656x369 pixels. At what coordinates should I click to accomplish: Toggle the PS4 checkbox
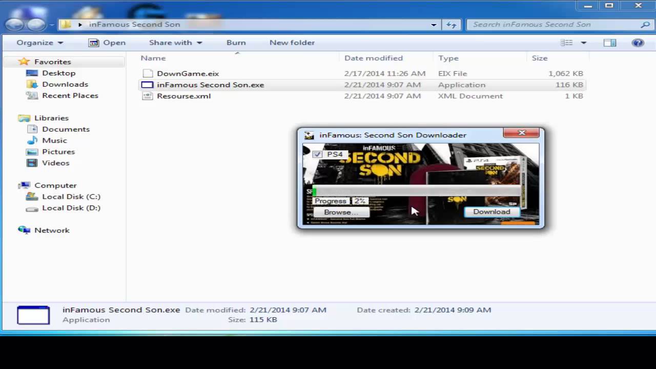pos(318,154)
